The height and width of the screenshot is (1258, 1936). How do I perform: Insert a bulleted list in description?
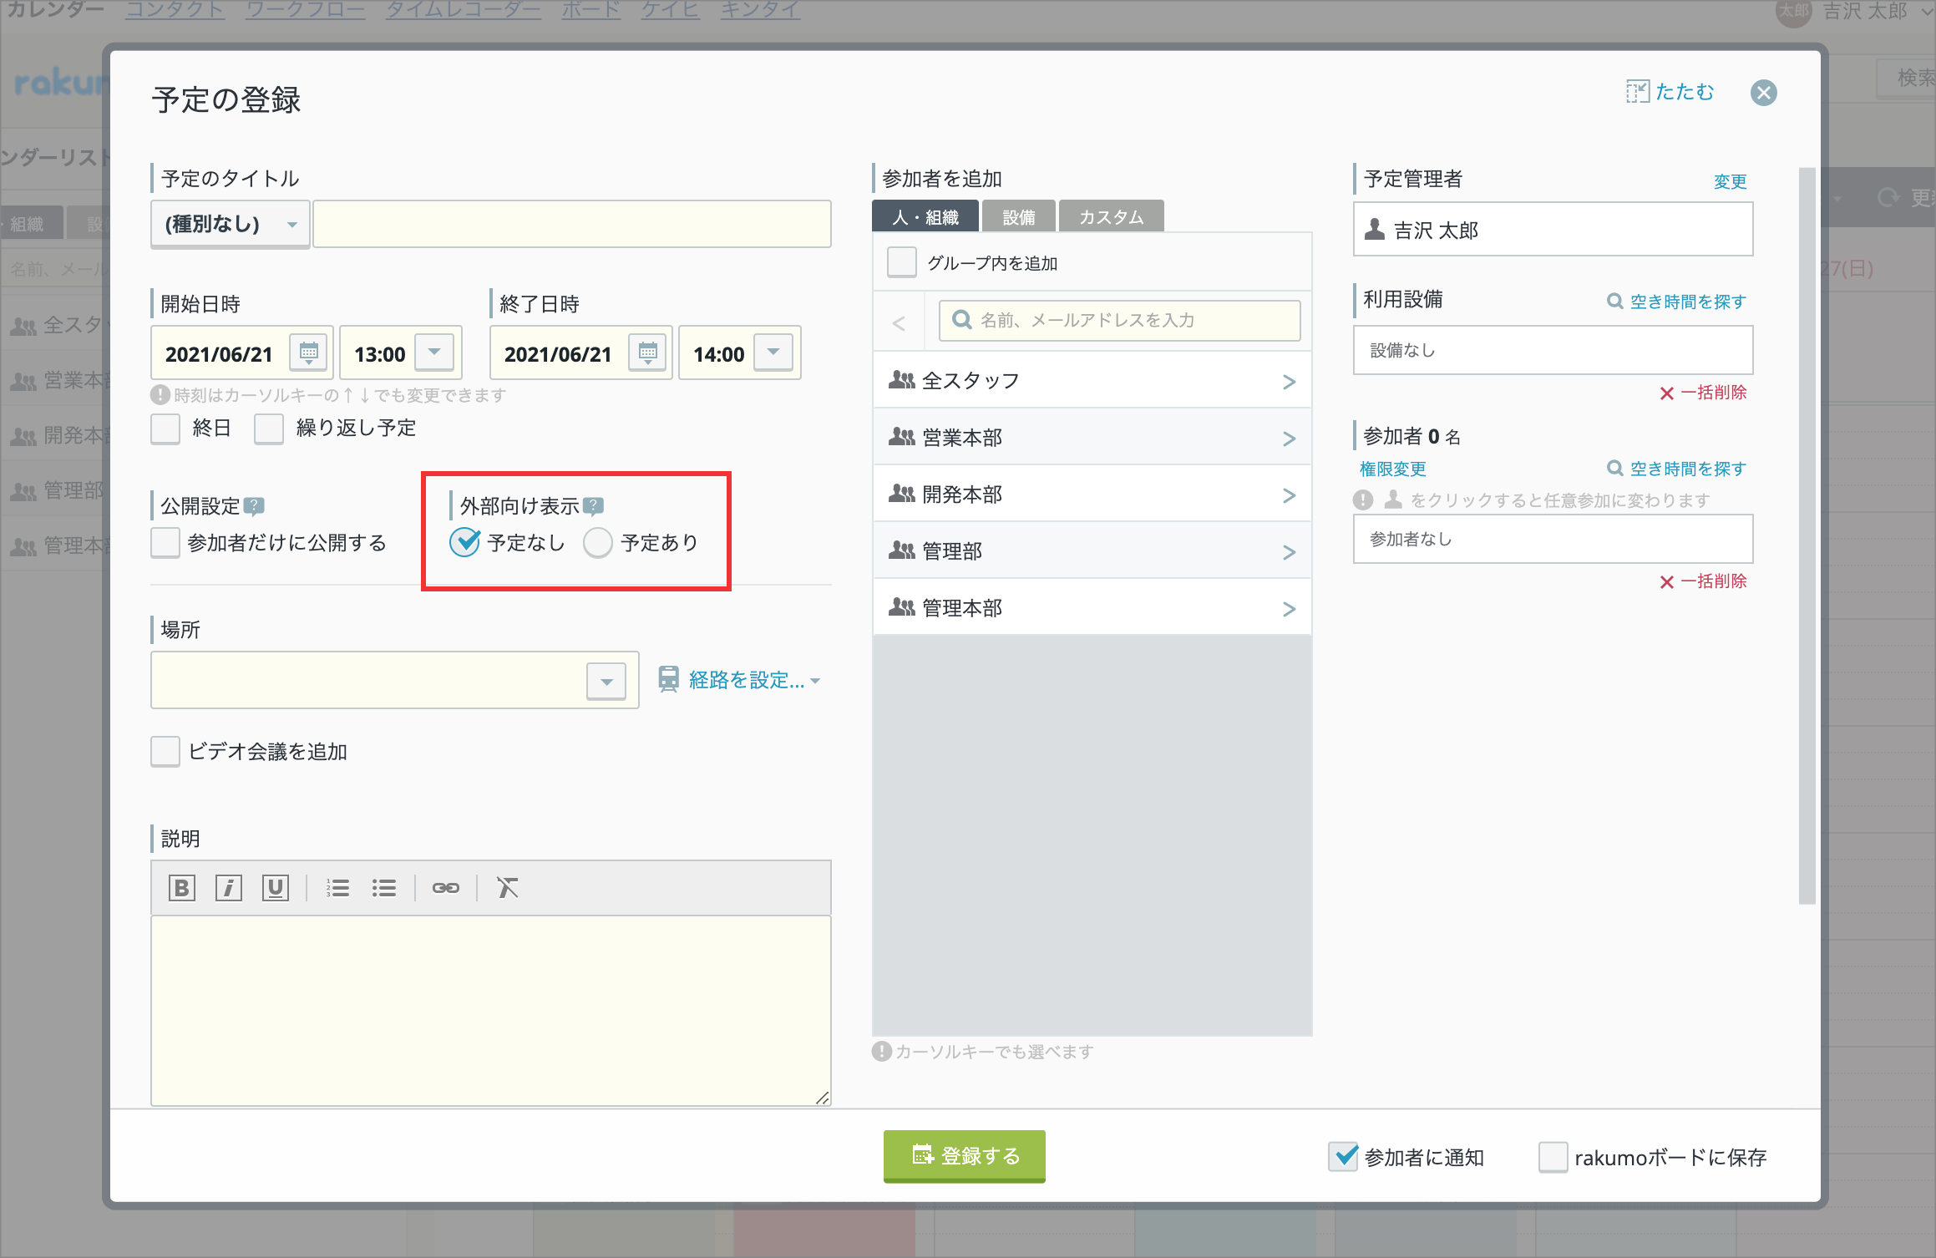(x=383, y=888)
